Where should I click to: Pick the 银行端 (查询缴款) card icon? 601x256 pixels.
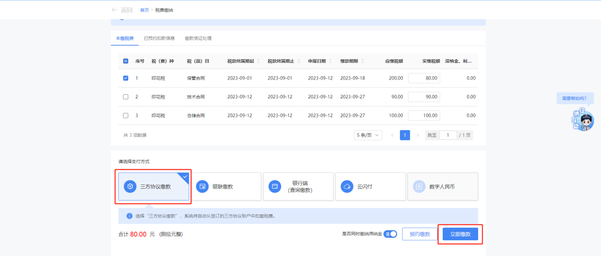pyautogui.click(x=275, y=186)
